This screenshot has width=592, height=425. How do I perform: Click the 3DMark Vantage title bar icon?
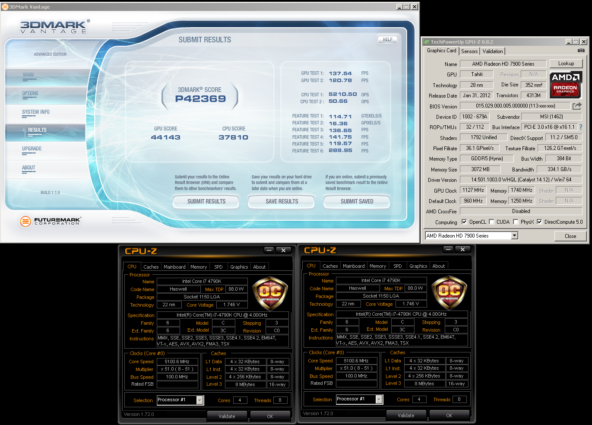point(5,7)
